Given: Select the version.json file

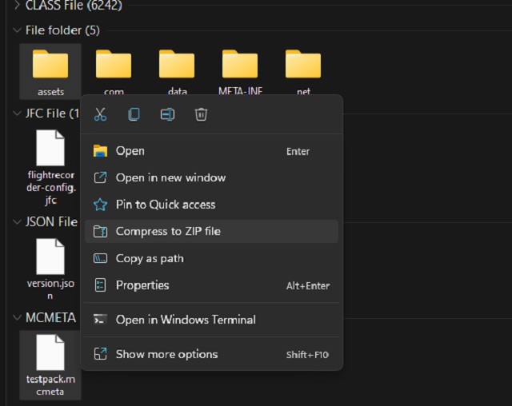Looking at the screenshot, I should point(50,265).
